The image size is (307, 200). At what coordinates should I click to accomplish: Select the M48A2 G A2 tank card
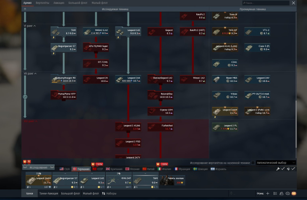point(96,31)
